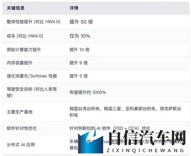Click the header cell '详情'
This screenshot has height=156, width=191.
(74, 8)
